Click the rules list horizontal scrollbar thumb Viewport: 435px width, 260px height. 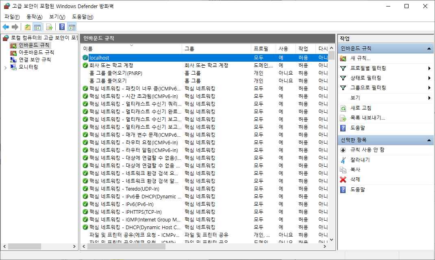point(126,247)
